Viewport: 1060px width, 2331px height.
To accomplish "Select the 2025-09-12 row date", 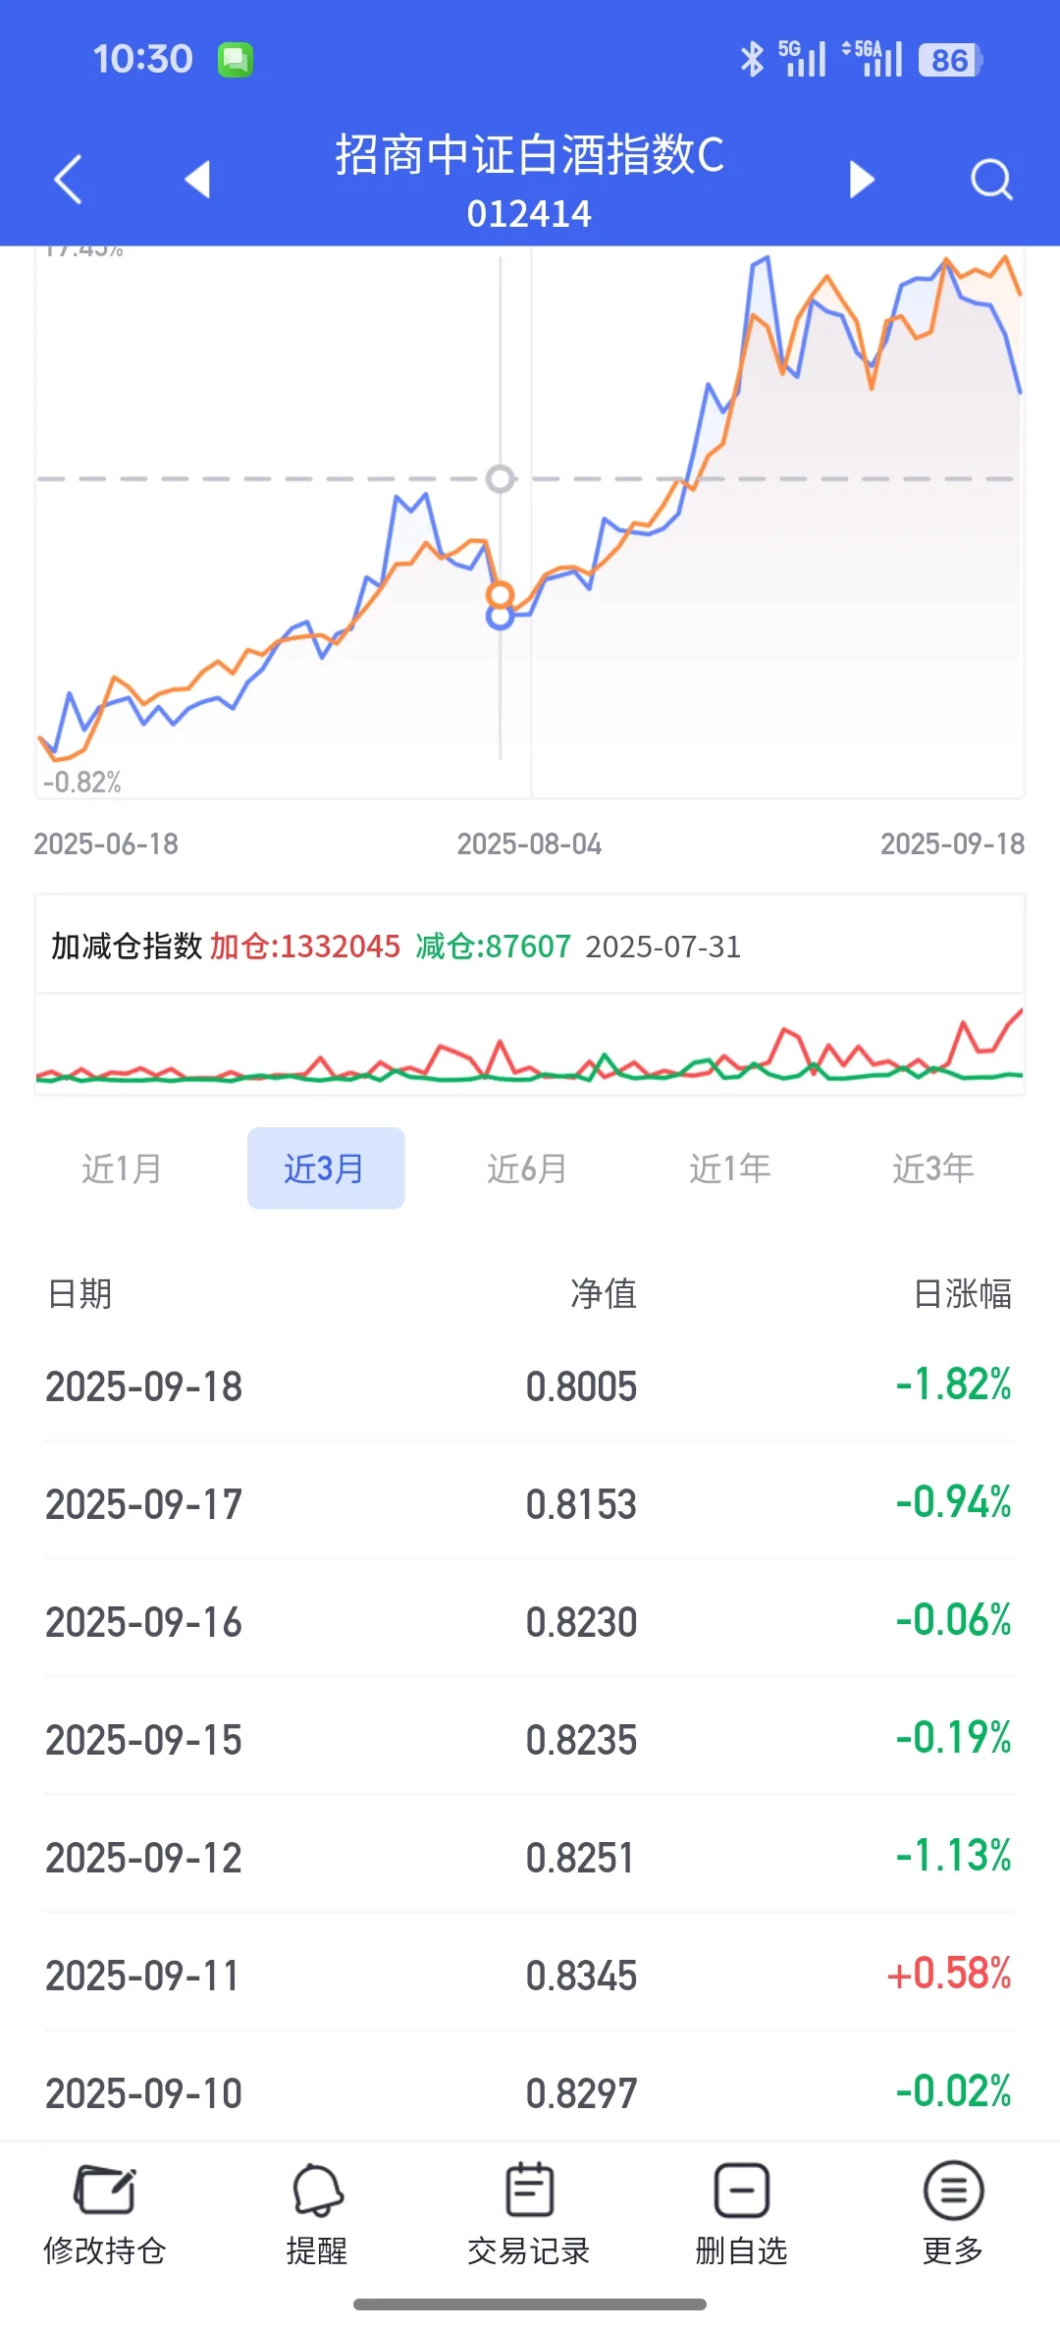I will (144, 1859).
